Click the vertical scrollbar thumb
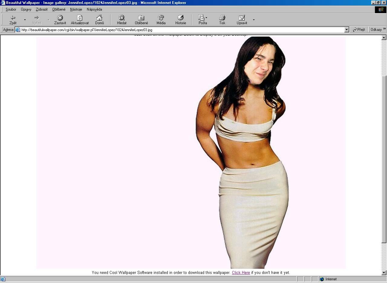The image size is (387, 283). coord(384,159)
